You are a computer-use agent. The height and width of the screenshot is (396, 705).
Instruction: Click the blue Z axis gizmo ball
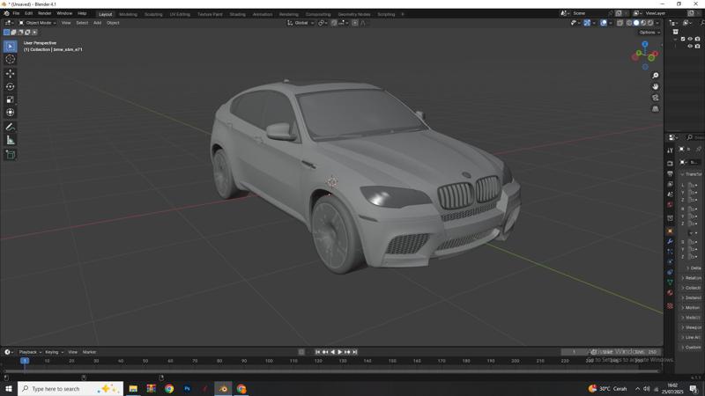(x=645, y=44)
